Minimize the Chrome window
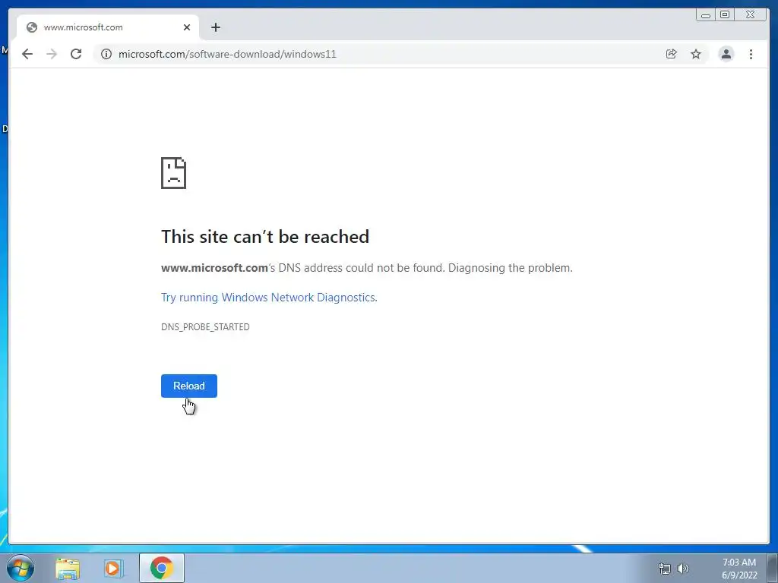 [706, 15]
